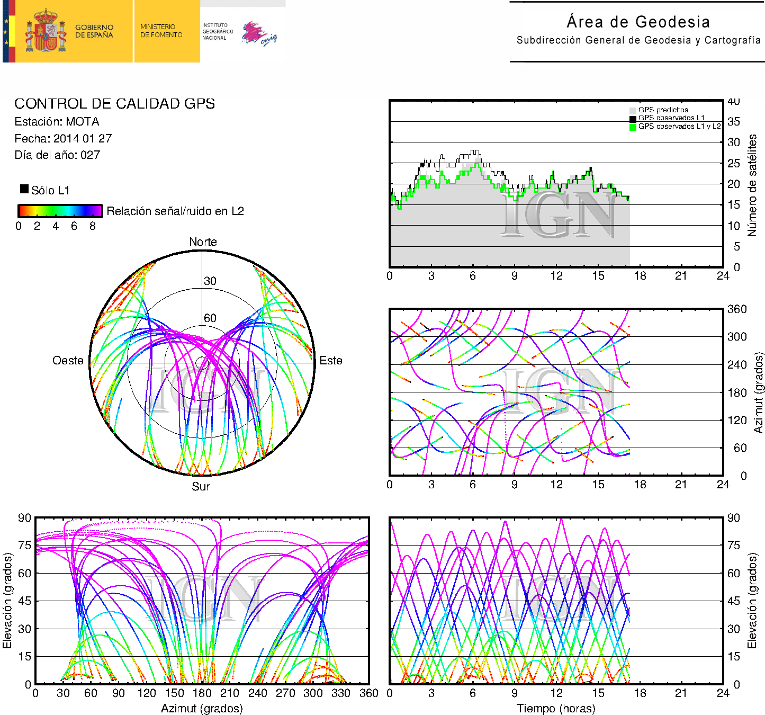Screen dimensions: 765x715
Task: Click the Área de Geodesia heading
Action: [x=638, y=22]
